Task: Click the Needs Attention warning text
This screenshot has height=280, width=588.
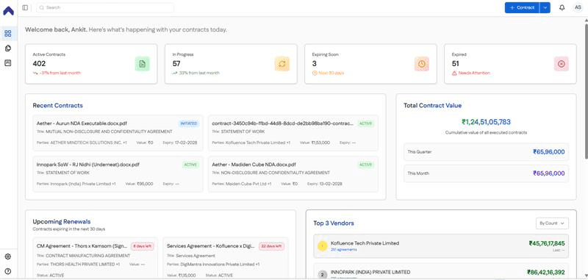Action: click(x=474, y=73)
